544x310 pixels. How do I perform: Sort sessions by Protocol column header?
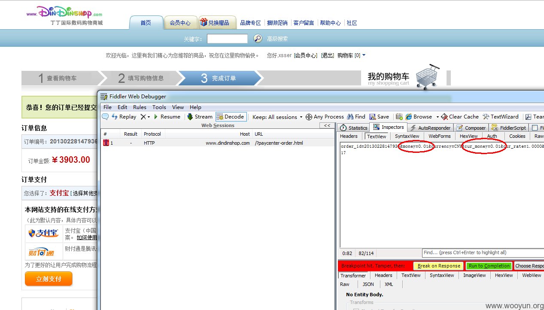pyautogui.click(x=152, y=134)
